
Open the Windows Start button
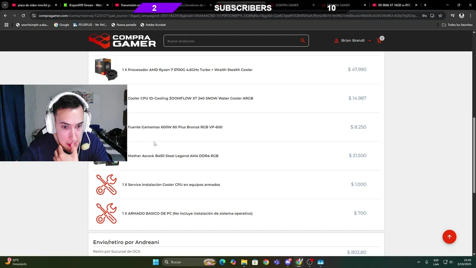coord(156,262)
